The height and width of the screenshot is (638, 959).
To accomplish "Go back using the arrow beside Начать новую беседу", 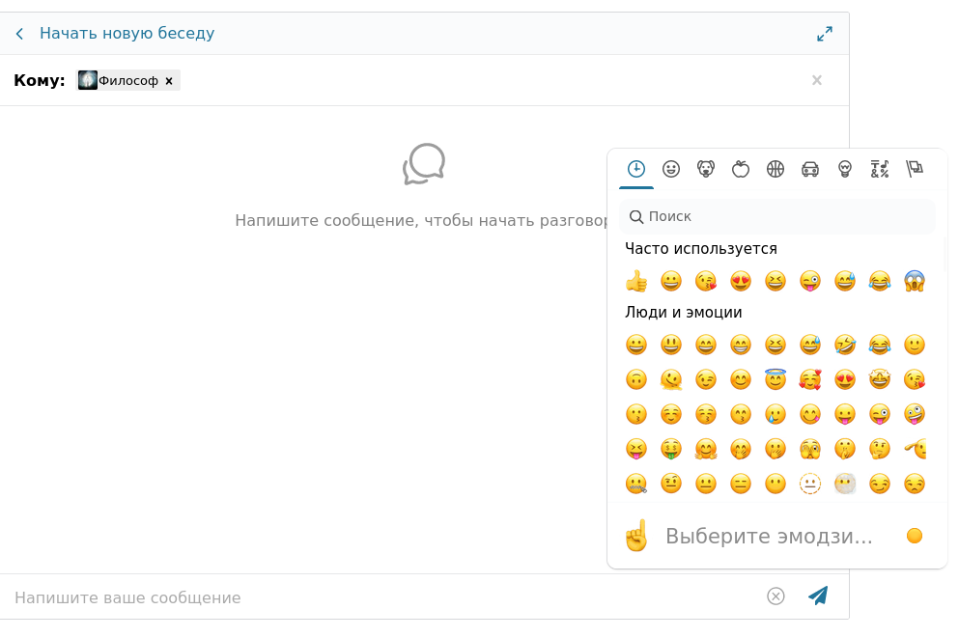I will tap(19, 34).
